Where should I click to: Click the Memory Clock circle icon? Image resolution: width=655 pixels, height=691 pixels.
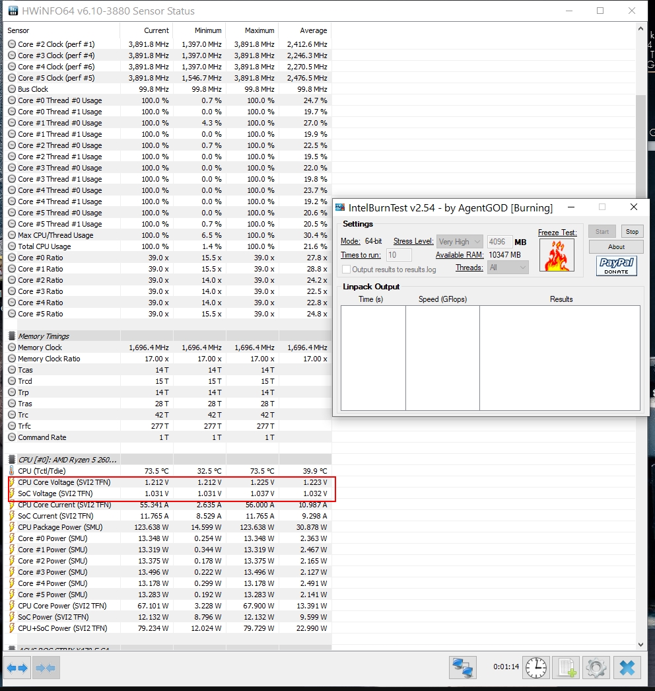(x=12, y=347)
